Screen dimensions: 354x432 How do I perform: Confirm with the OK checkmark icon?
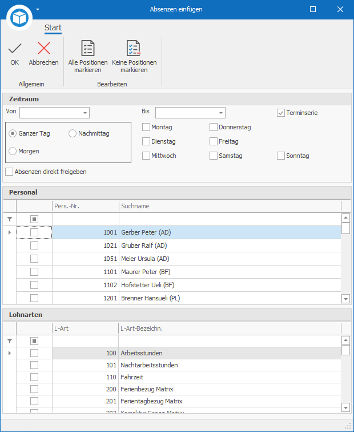(15, 49)
